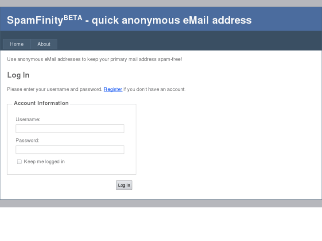The height and width of the screenshot is (241, 322).
Task: Click the "Username:" field label
Action: click(28, 119)
